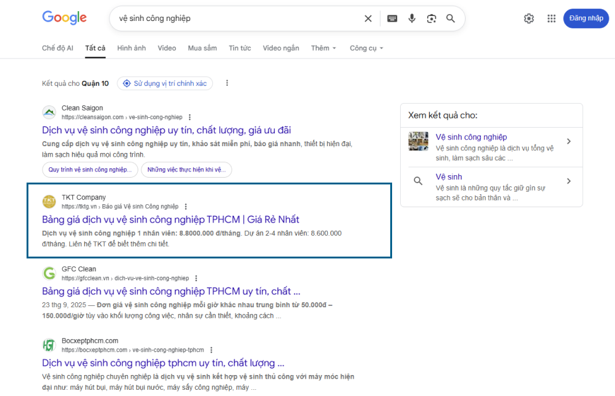Image resolution: width=615 pixels, height=396 pixels.
Task: Open the Google apps grid
Action: point(551,19)
